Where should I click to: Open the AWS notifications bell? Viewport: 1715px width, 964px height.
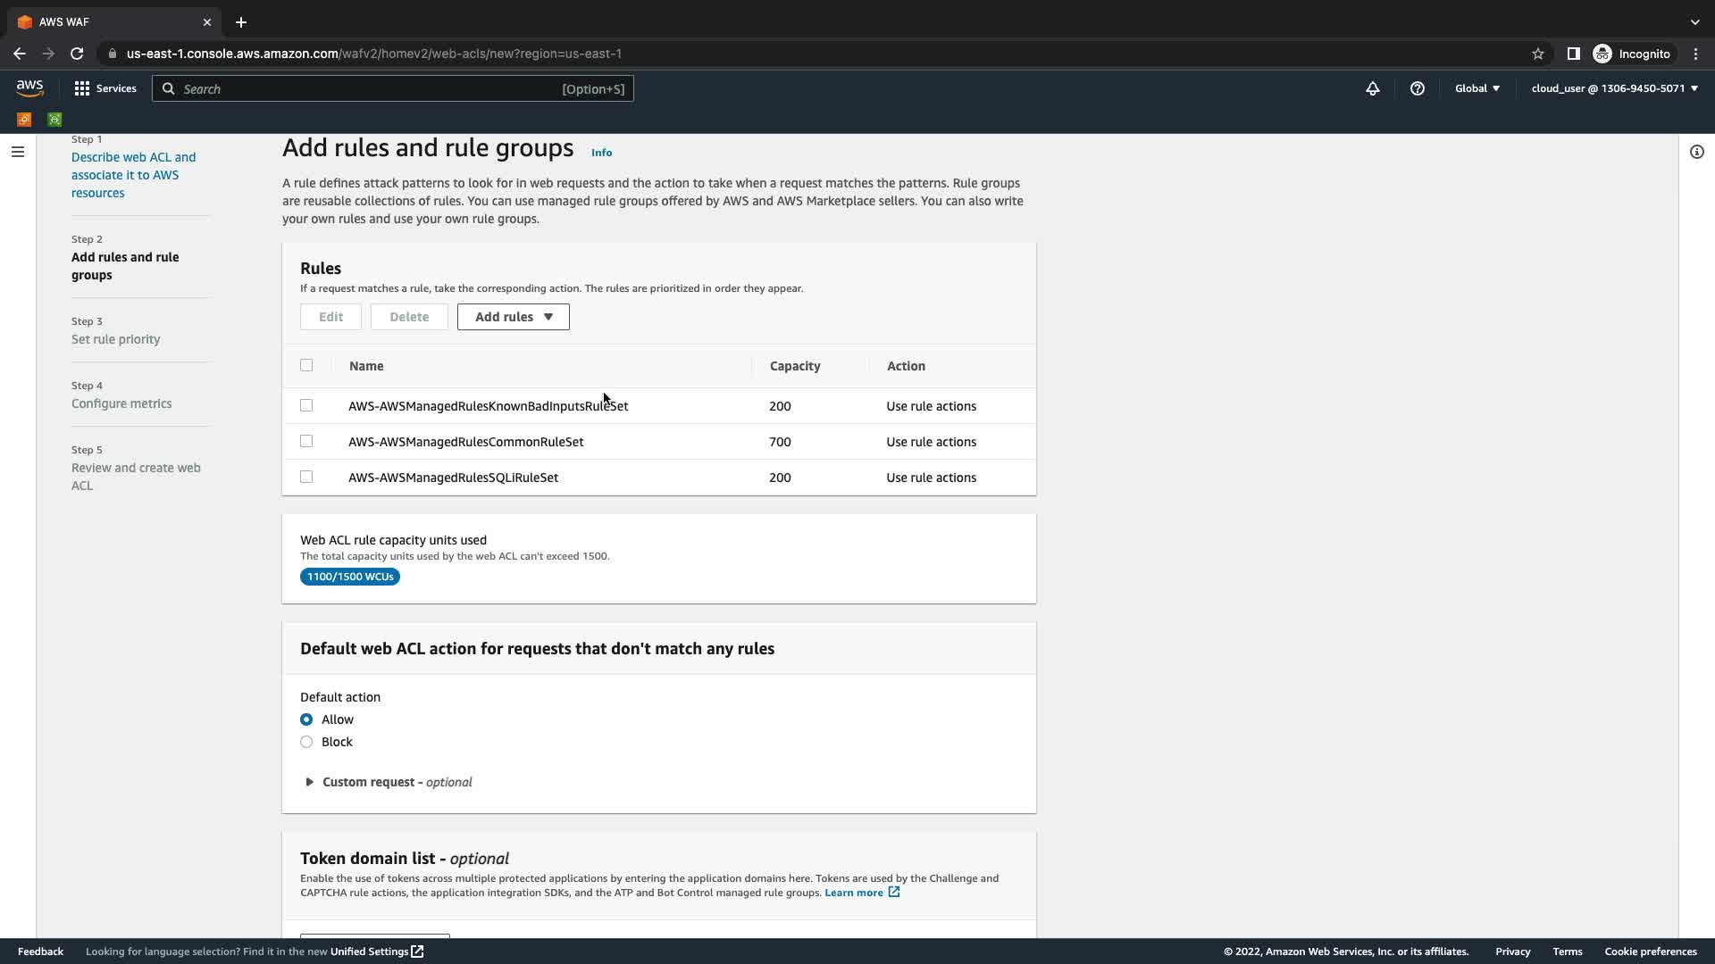click(x=1372, y=88)
